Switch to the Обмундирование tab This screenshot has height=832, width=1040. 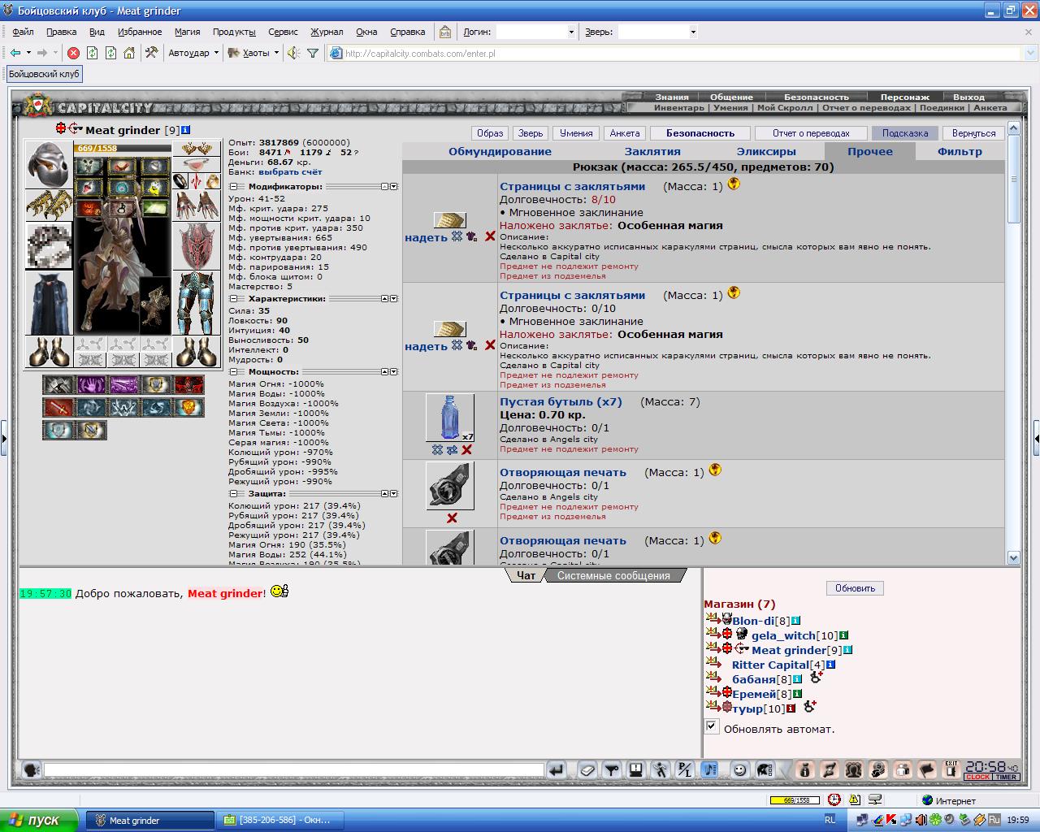tap(500, 151)
